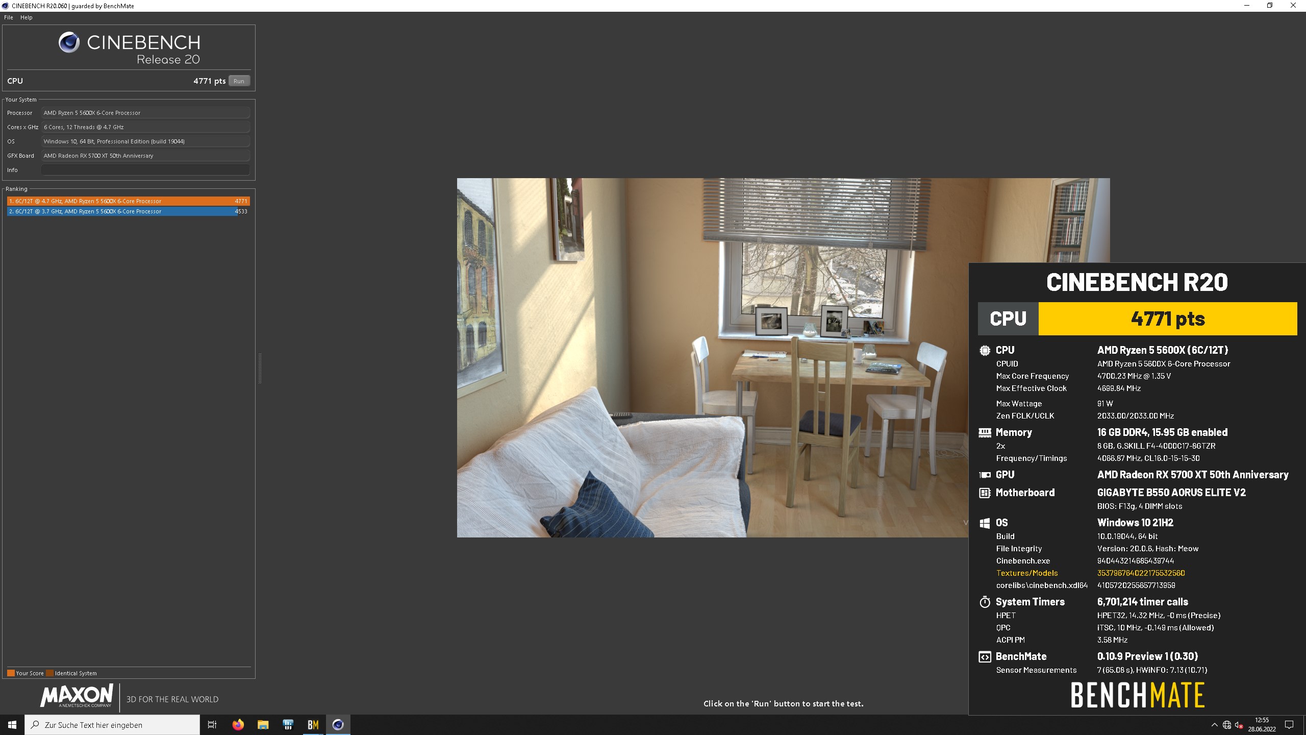Select ranking entry 2 at 3.7 GHz
The width and height of the screenshot is (1306, 735).
[x=129, y=211]
